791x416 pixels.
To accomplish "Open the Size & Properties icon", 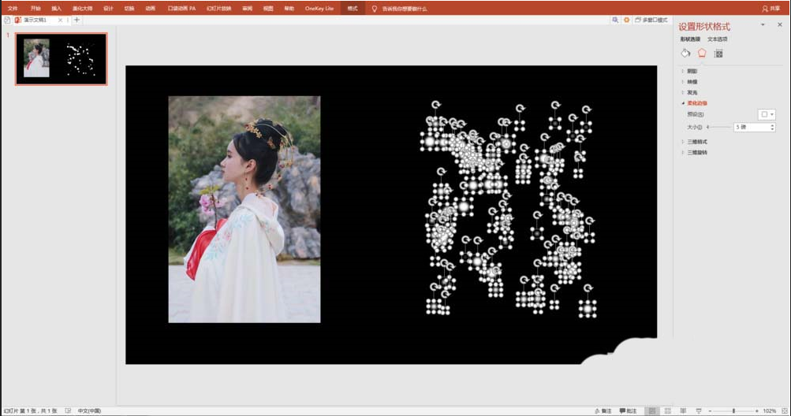I will pos(718,54).
